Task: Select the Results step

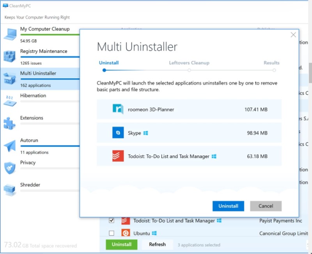Action: (271, 63)
